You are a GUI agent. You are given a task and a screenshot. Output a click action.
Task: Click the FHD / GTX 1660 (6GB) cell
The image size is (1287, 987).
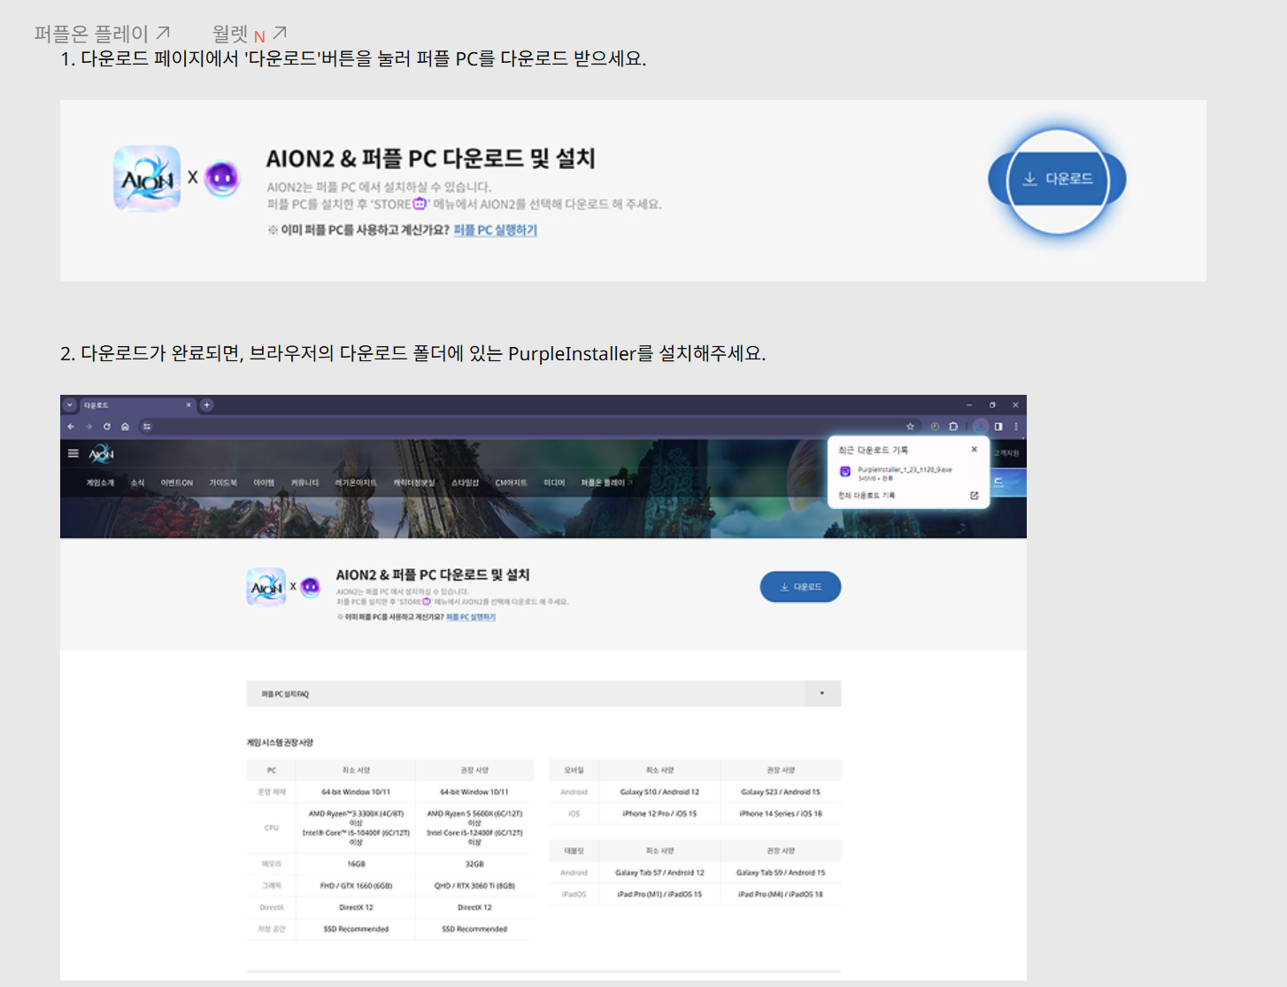356,885
